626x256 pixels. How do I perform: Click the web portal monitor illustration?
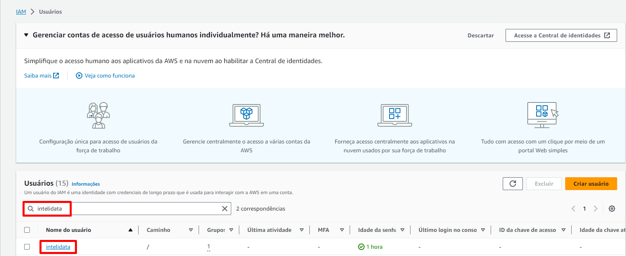(x=543, y=115)
